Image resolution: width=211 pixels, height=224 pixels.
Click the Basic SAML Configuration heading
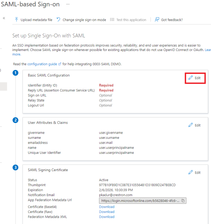click(49, 75)
